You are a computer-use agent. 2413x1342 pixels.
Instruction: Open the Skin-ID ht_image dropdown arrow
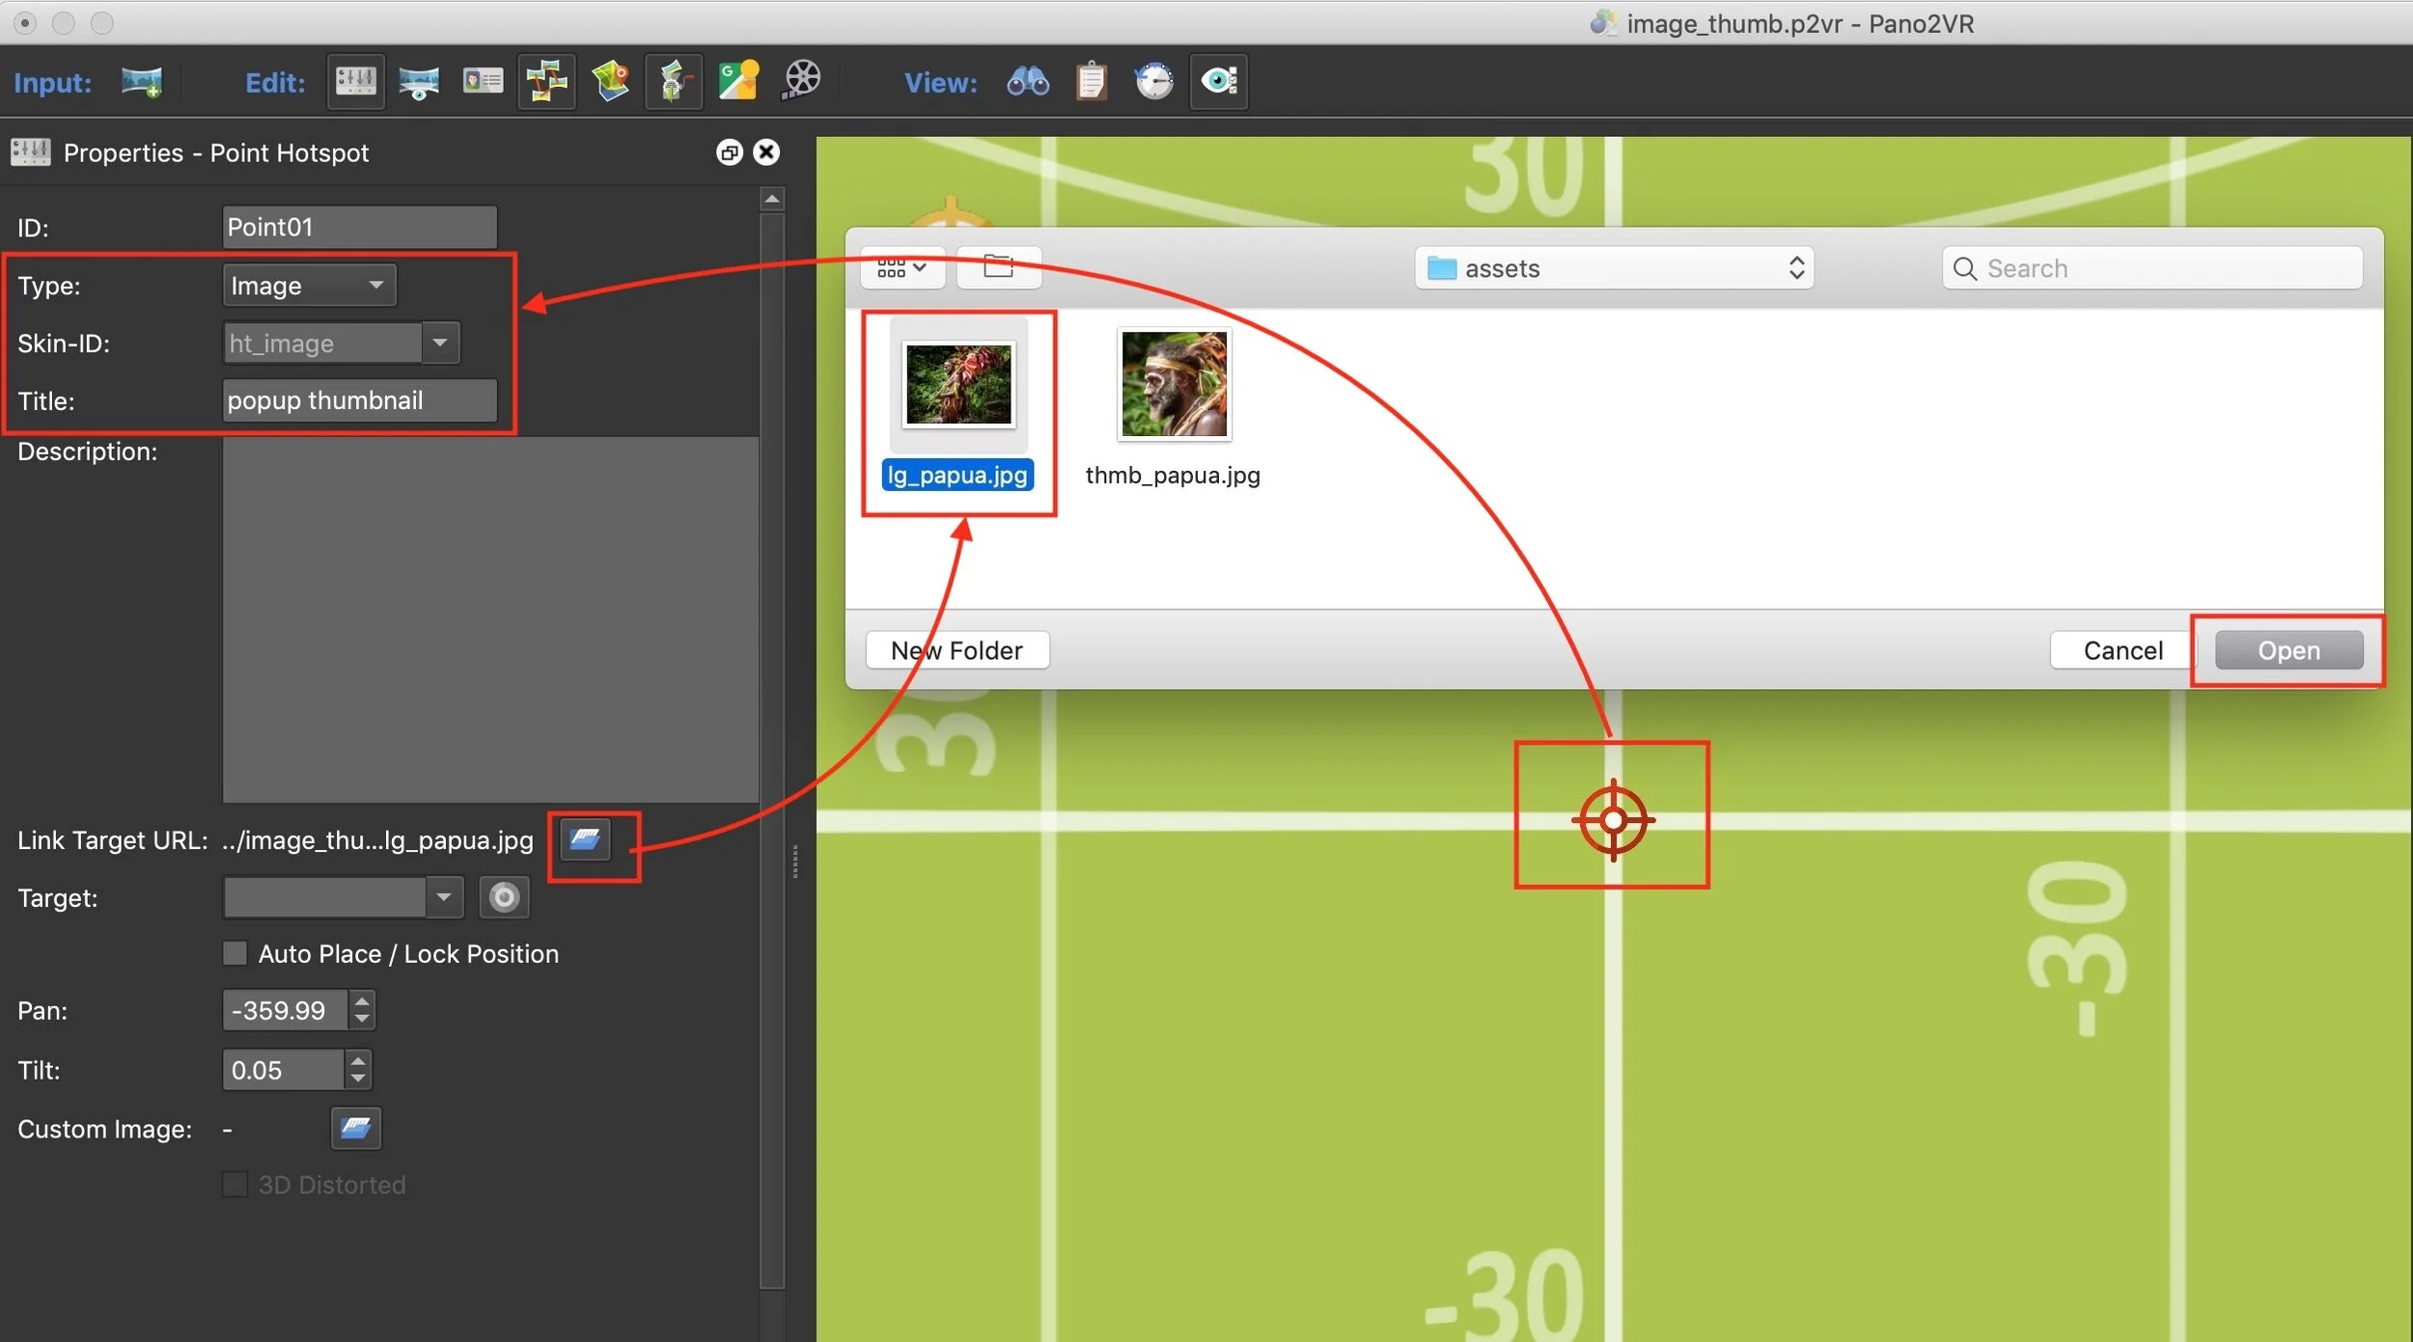[x=440, y=342]
